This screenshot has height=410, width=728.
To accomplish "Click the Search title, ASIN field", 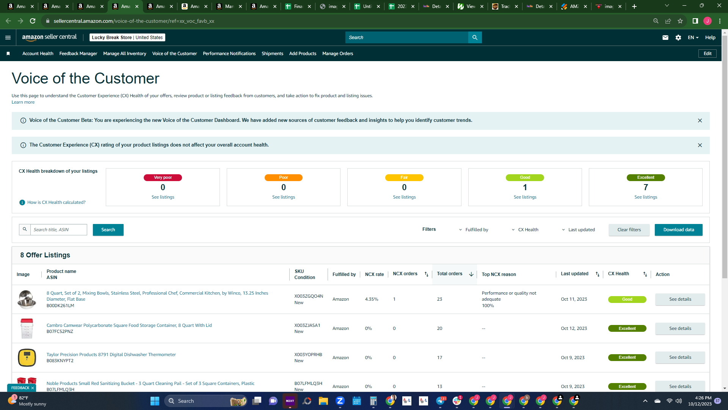I will tap(58, 230).
